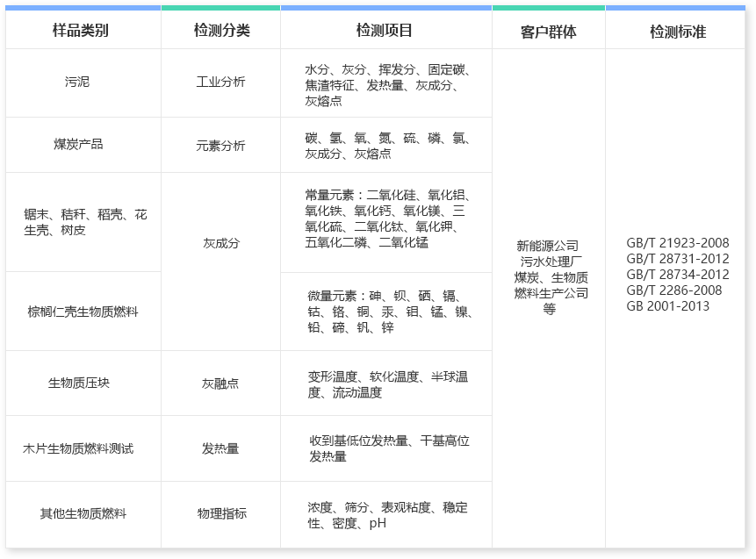Click the 生物质压块 row label

(81, 383)
